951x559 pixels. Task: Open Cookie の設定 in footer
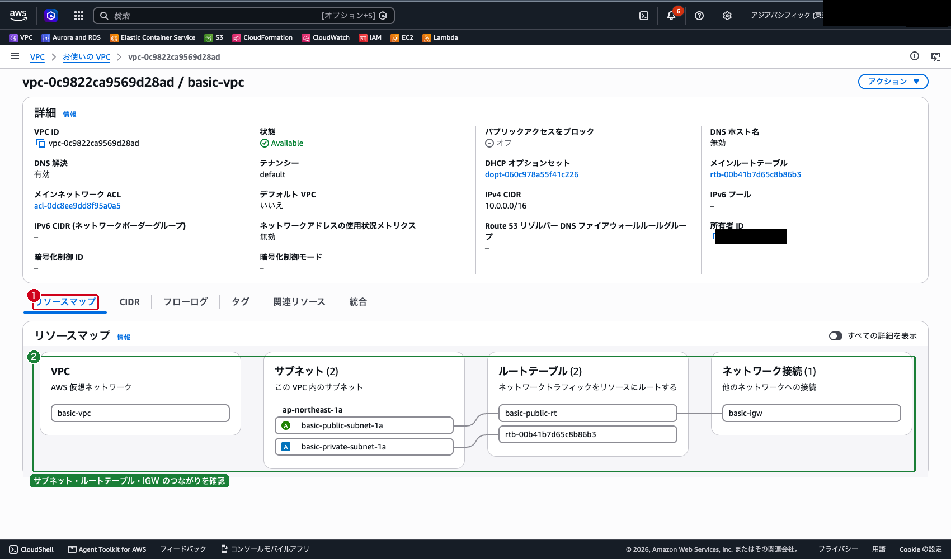pyautogui.click(x=921, y=549)
